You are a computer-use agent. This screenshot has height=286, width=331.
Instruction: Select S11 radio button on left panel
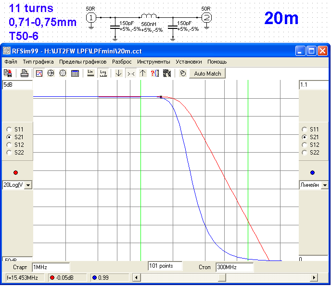(x=9, y=130)
